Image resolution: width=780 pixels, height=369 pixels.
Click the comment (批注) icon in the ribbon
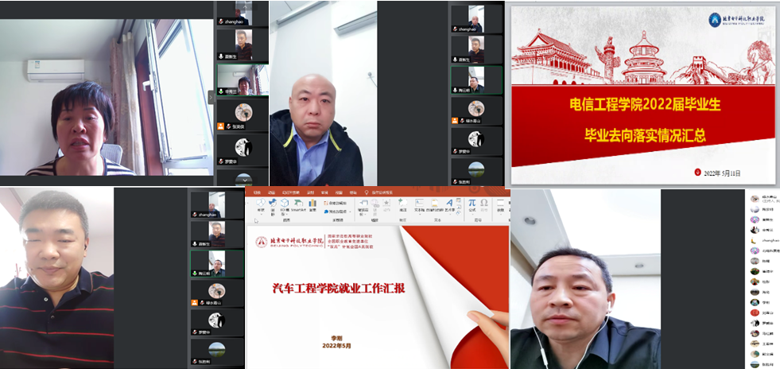(403, 205)
